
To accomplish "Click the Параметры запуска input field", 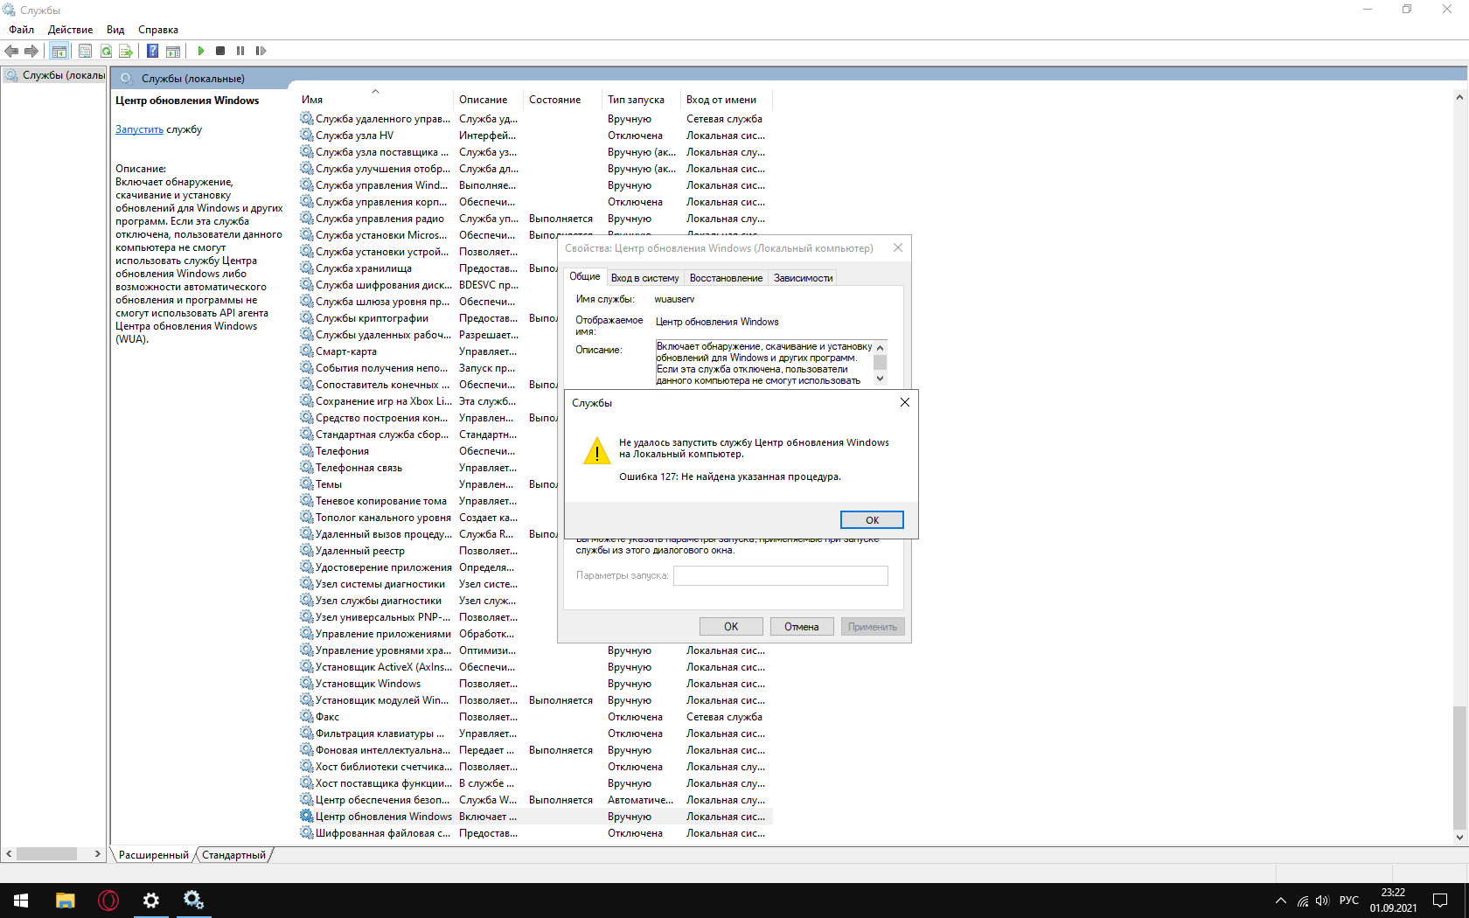I will tap(780, 575).
